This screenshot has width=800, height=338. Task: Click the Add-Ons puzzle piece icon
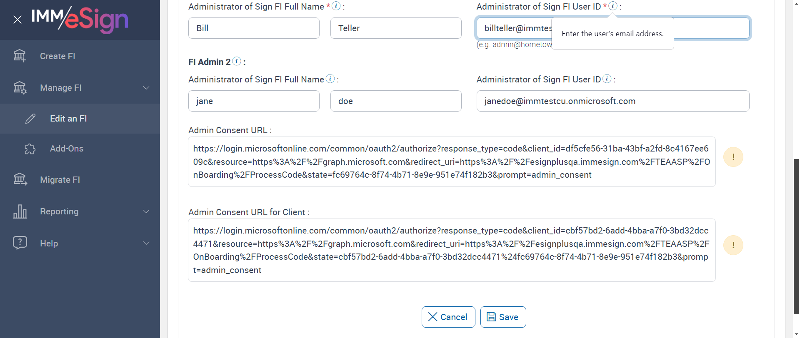click(30, 149)
